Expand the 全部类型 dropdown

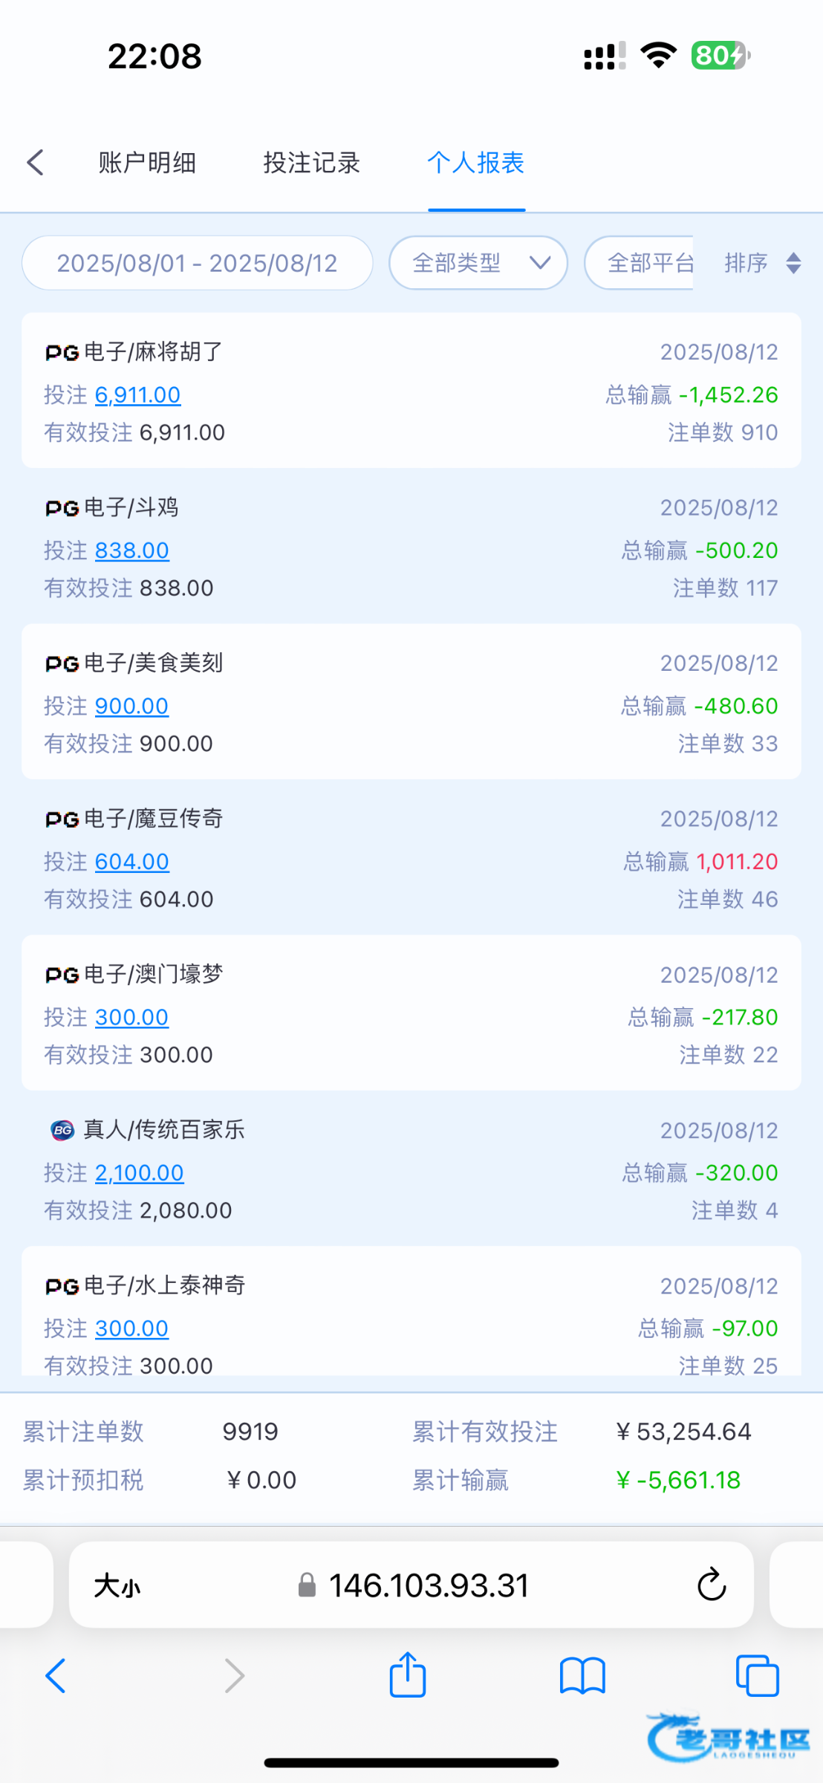[478, 263]
